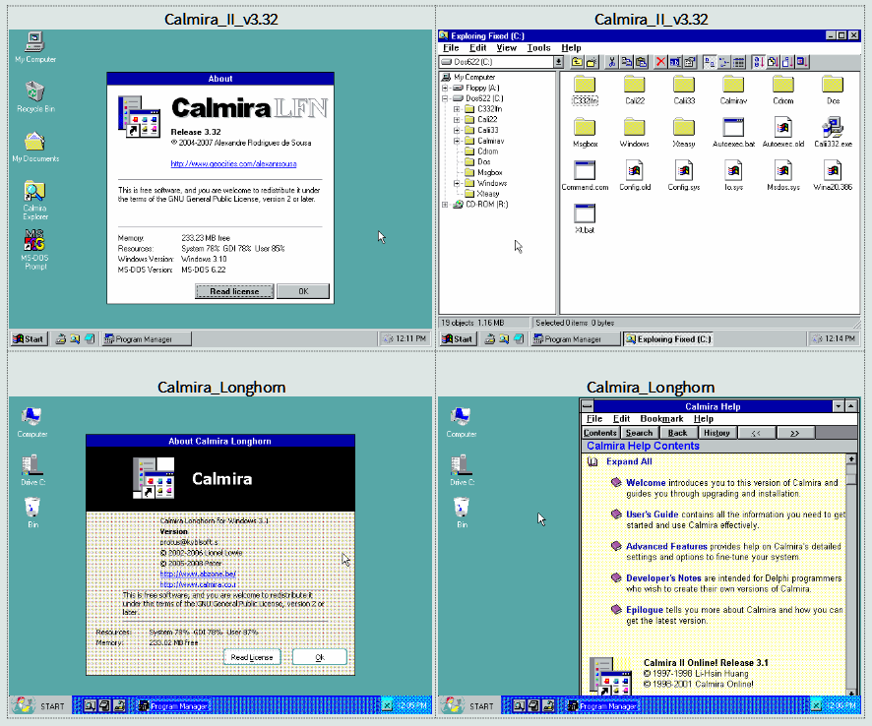
Task: Toggle Details view toolbar button
Action: pyautogui.click(x=738, y=62)
